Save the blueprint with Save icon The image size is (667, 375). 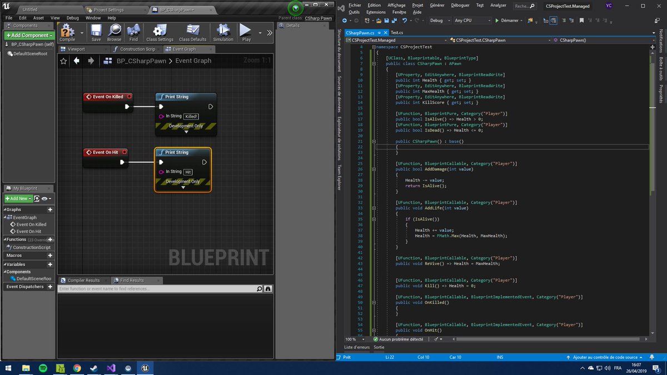tap(96, 32)
